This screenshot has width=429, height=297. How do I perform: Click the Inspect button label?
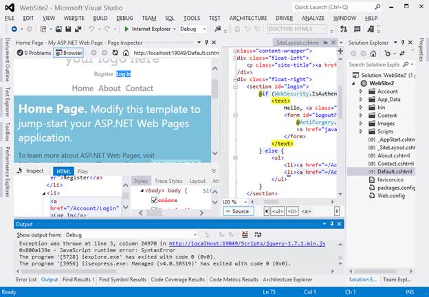click(35, 171)
